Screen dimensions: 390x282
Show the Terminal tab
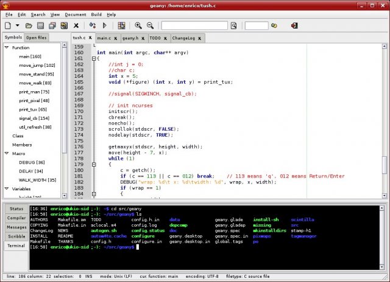(16, 246)
